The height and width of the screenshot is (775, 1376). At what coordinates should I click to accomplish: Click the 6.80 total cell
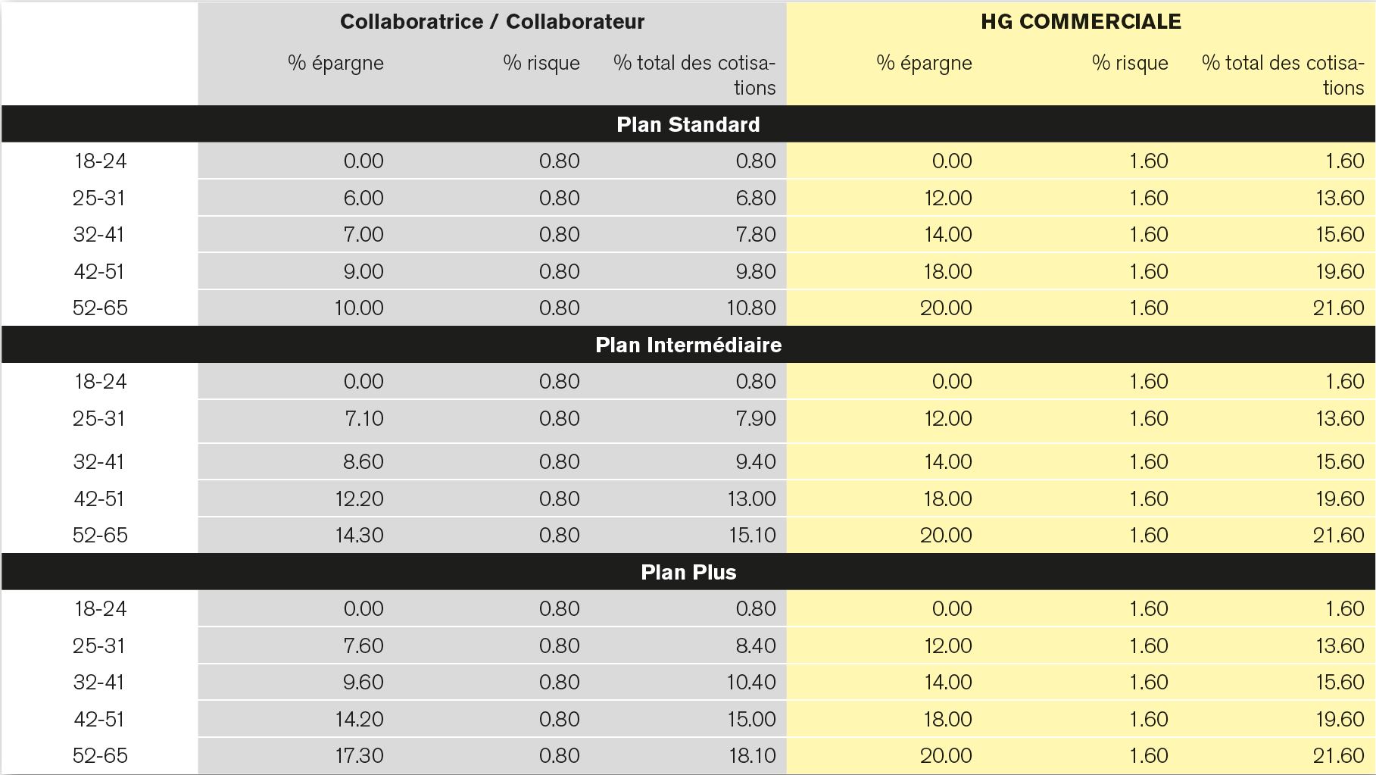pyautogui.click(x=755, y=198)
